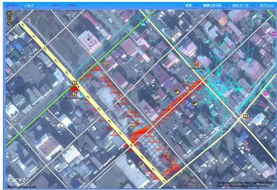Click the link text beneath Bing logo

pos(21,185)
